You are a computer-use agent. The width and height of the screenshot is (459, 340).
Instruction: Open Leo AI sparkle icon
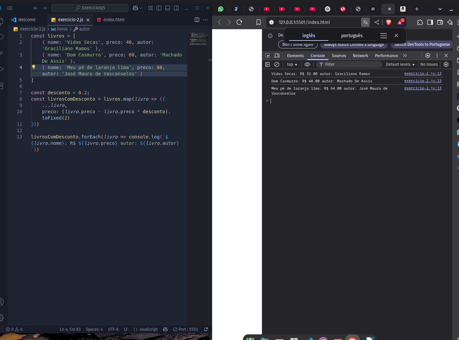pyautogui.click(x=450, y=22)
